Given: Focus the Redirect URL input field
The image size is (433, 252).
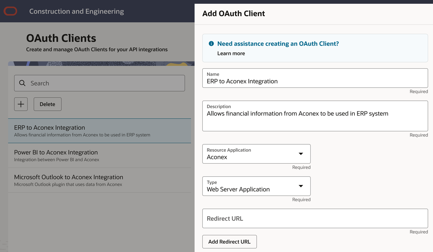Looking at the screenshot, I should tap(315, 219).
